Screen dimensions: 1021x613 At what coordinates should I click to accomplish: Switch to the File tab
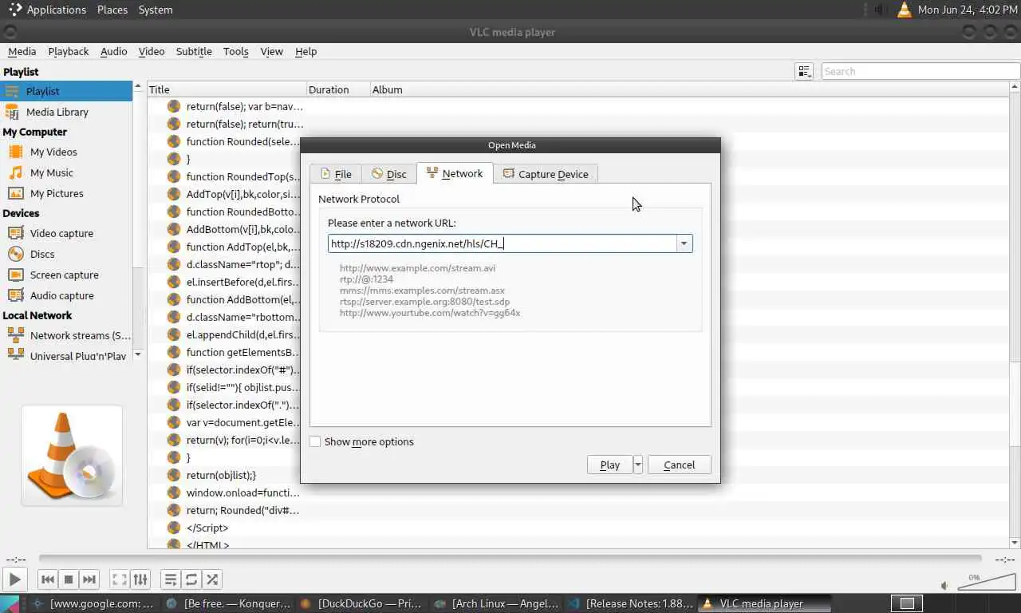click(336, 174)
